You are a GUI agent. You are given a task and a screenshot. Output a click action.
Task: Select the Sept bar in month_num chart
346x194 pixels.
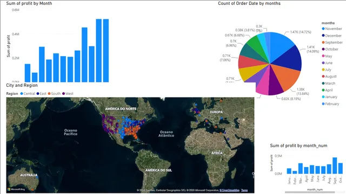[x=335, y=165]
